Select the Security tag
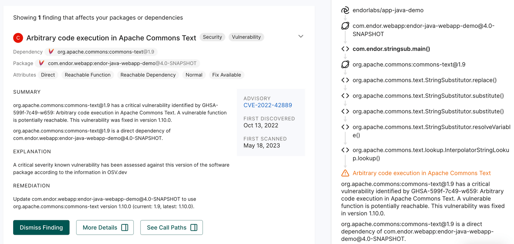Screen dimensions: 514x244 (x=212, y=37)
